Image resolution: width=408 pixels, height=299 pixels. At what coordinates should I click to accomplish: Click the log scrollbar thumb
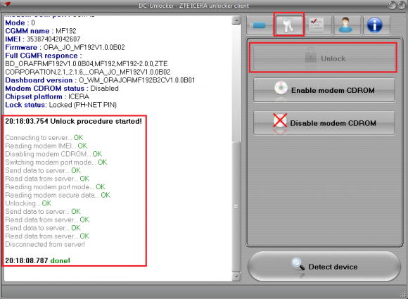(x=236, y=207)
